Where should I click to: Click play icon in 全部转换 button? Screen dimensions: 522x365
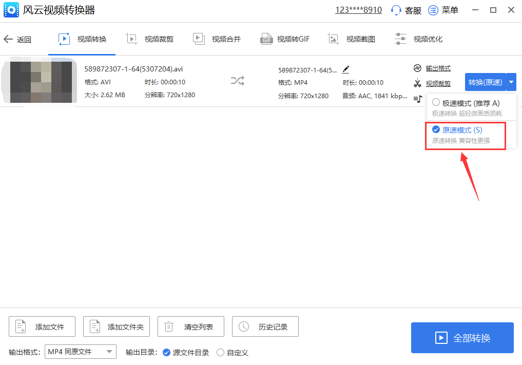[x=441, y=338]
